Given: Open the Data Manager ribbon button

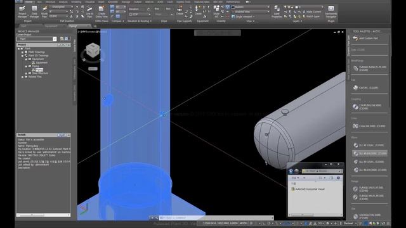Looking at the screenshot, I should 34,11.
